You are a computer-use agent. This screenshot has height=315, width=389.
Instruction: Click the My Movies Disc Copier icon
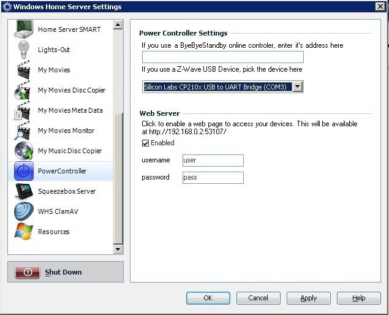click(x=23, y=90)
